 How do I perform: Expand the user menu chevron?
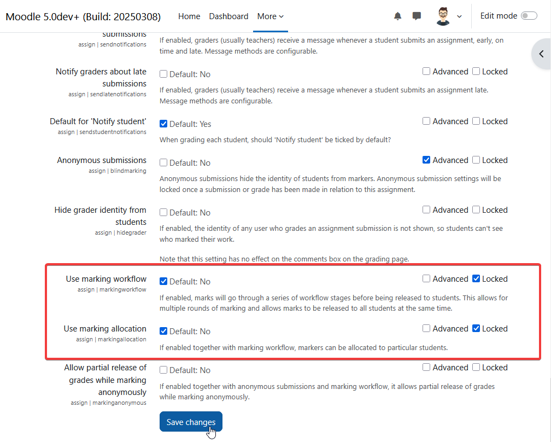[x=459, y=16]
